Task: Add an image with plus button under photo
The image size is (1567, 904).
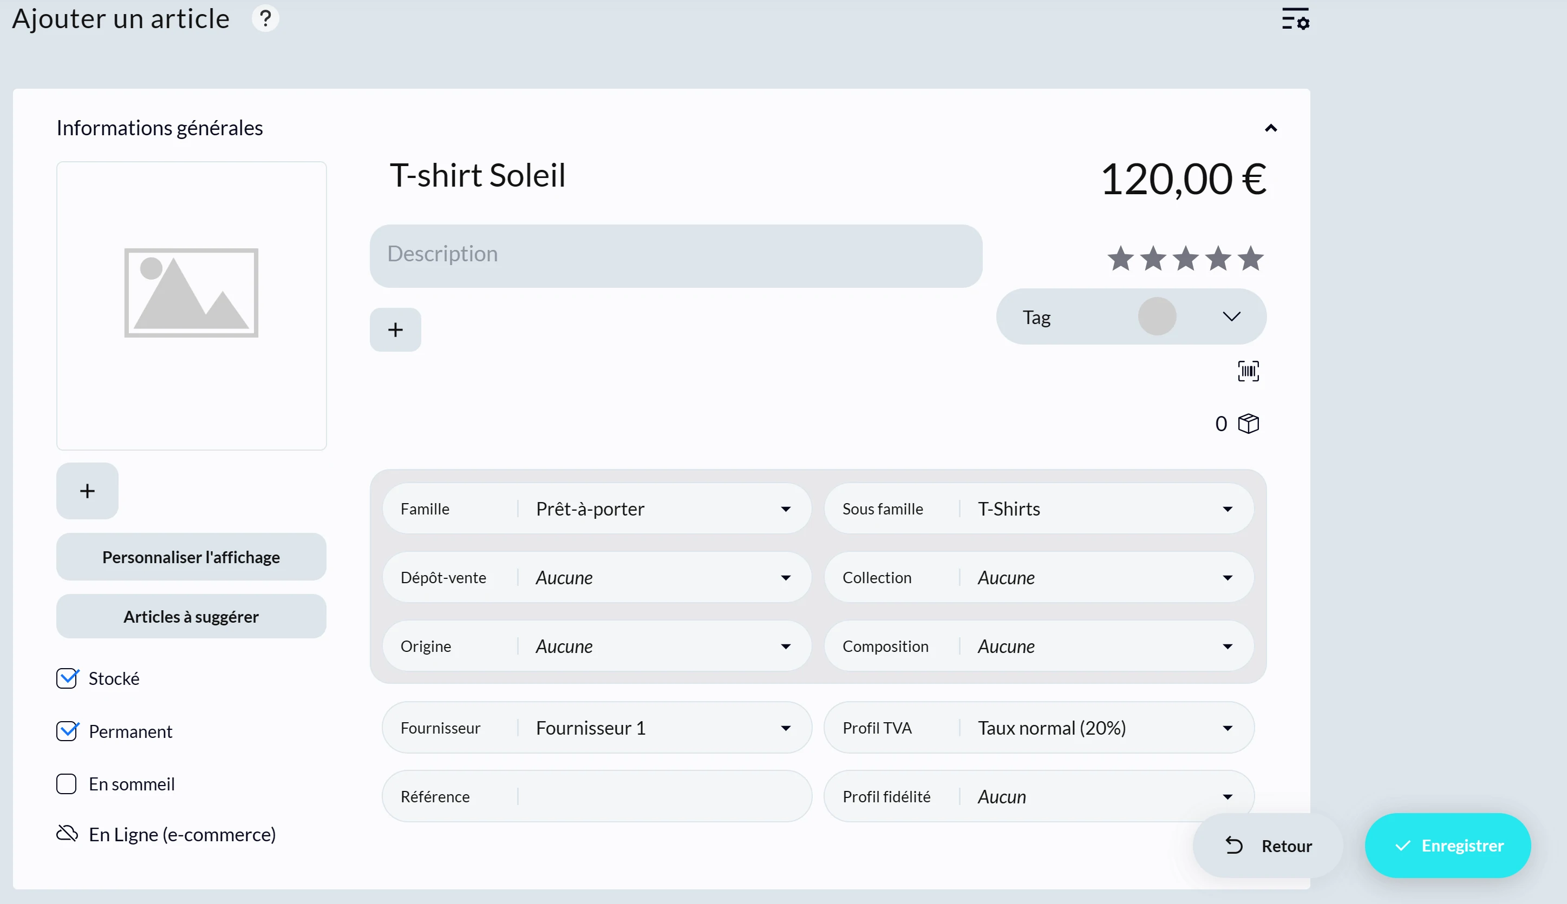Action: pyautogui.click(x=88, y=491)
